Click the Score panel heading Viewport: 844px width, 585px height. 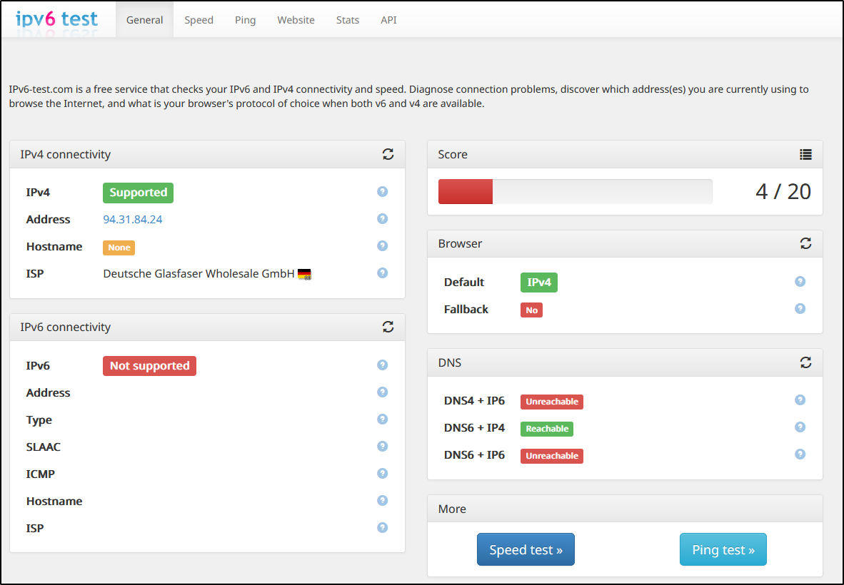coord(453,154)
